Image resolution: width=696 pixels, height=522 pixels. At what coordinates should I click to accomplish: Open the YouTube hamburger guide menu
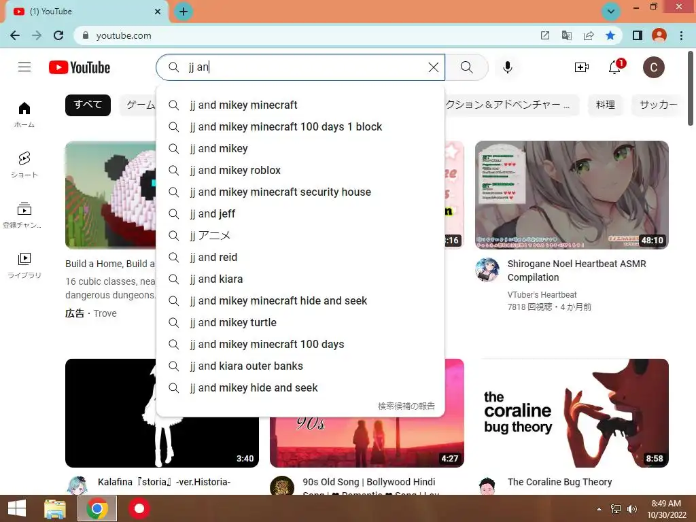24,67
